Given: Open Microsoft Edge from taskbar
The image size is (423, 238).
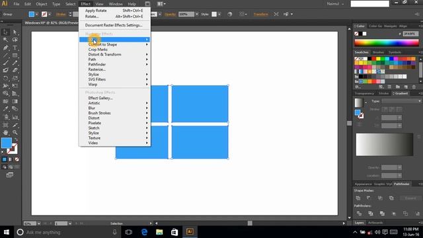Looking at the screenshot, I should 144,232.
